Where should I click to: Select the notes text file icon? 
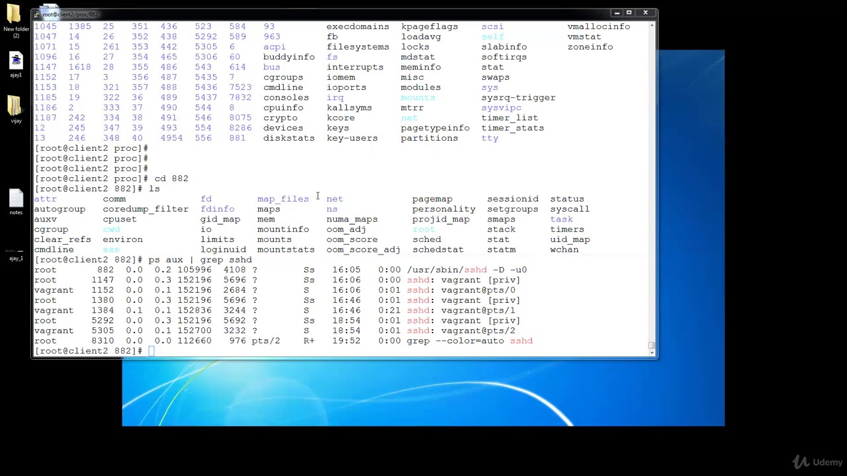pos(16,202)
